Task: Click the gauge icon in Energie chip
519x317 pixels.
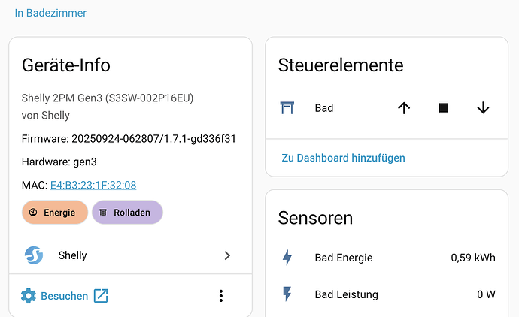Action: (33, 213)
